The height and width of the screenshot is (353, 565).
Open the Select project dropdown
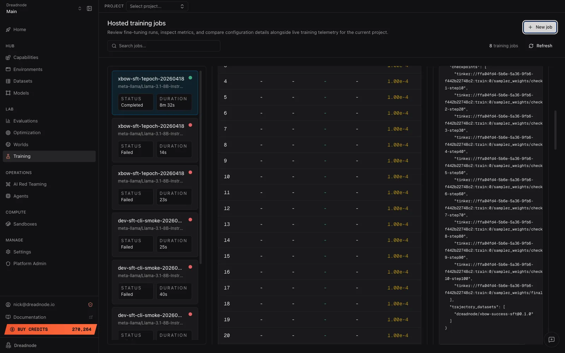tap(157, 6)
